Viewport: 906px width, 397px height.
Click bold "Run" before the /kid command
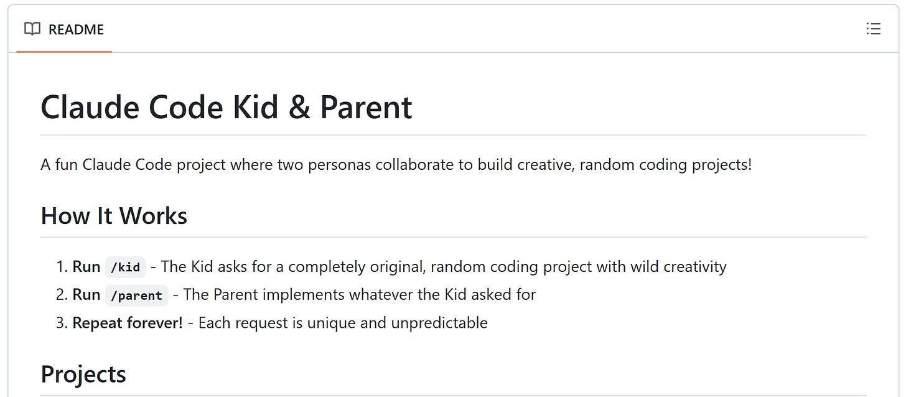pyautogui.click(x=86, y=267)
